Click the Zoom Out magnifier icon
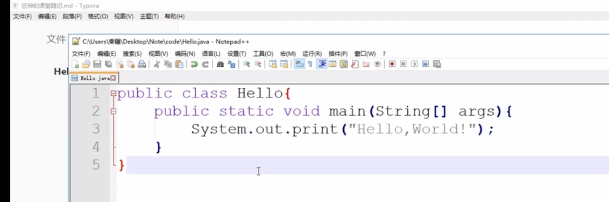 coord(258,64)
